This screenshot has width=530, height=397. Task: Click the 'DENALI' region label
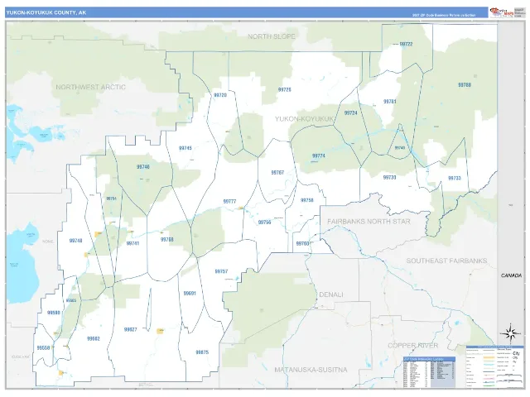click(x=331, y=294)
